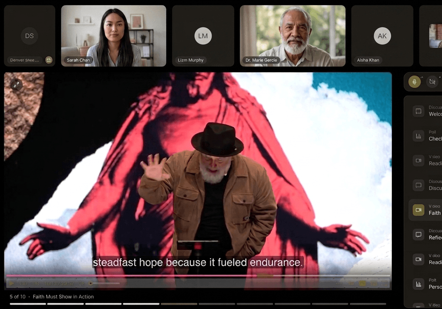
Task: Open microphone options caret next to mic button
Action: click(x=422, y=77)
